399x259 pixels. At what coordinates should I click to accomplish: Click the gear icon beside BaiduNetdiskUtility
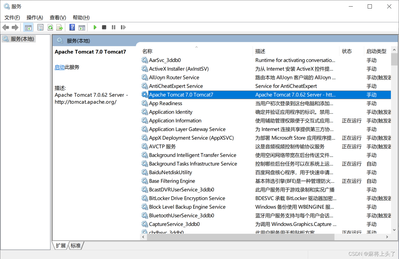click(x=145, y=172)
